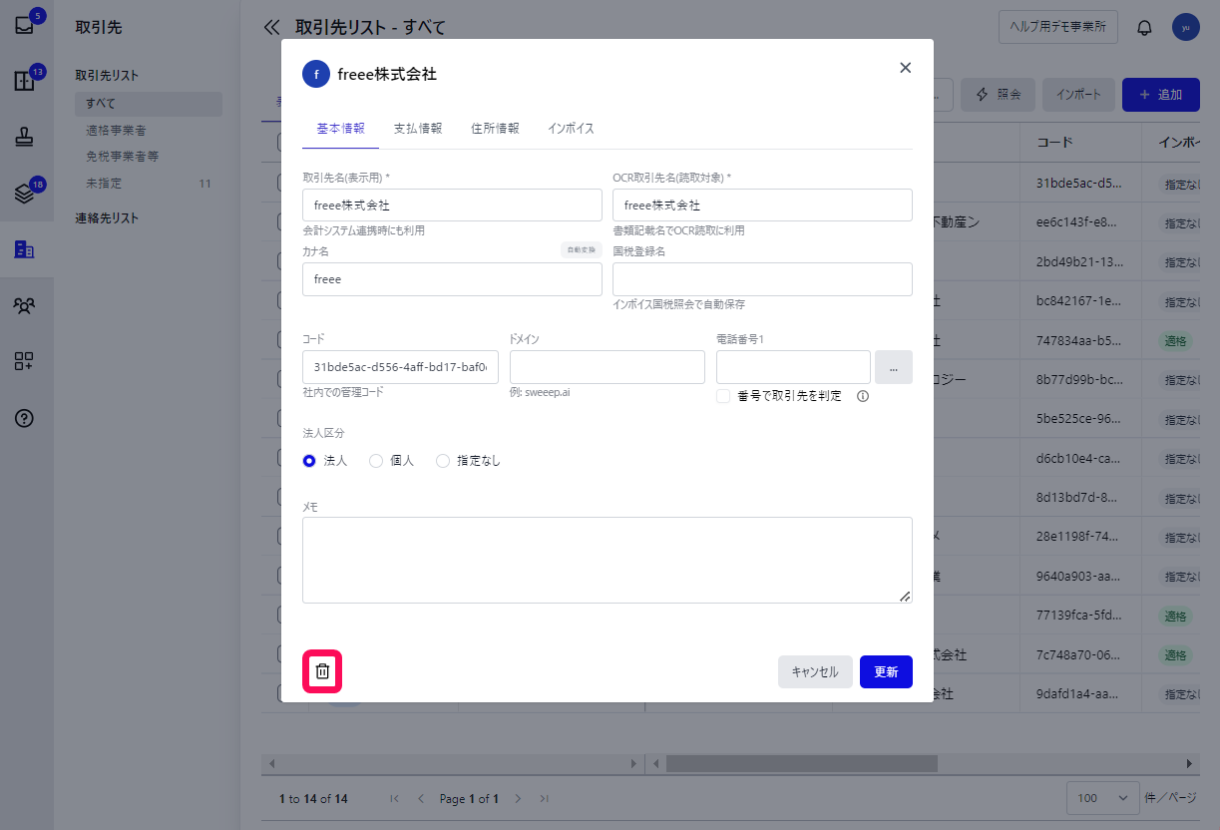Open the apps add icon in sidebar
This screenshot has width=1220, height=830.
tap(25, 361)
